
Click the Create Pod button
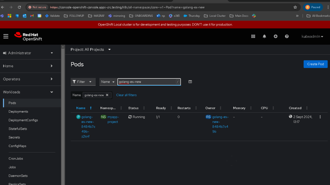tap(315, 64)
